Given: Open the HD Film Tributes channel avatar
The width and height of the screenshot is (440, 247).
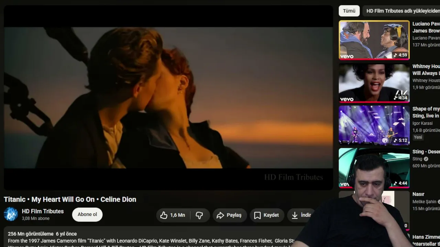Looking at the screenshot, I should tap(11, 214).
